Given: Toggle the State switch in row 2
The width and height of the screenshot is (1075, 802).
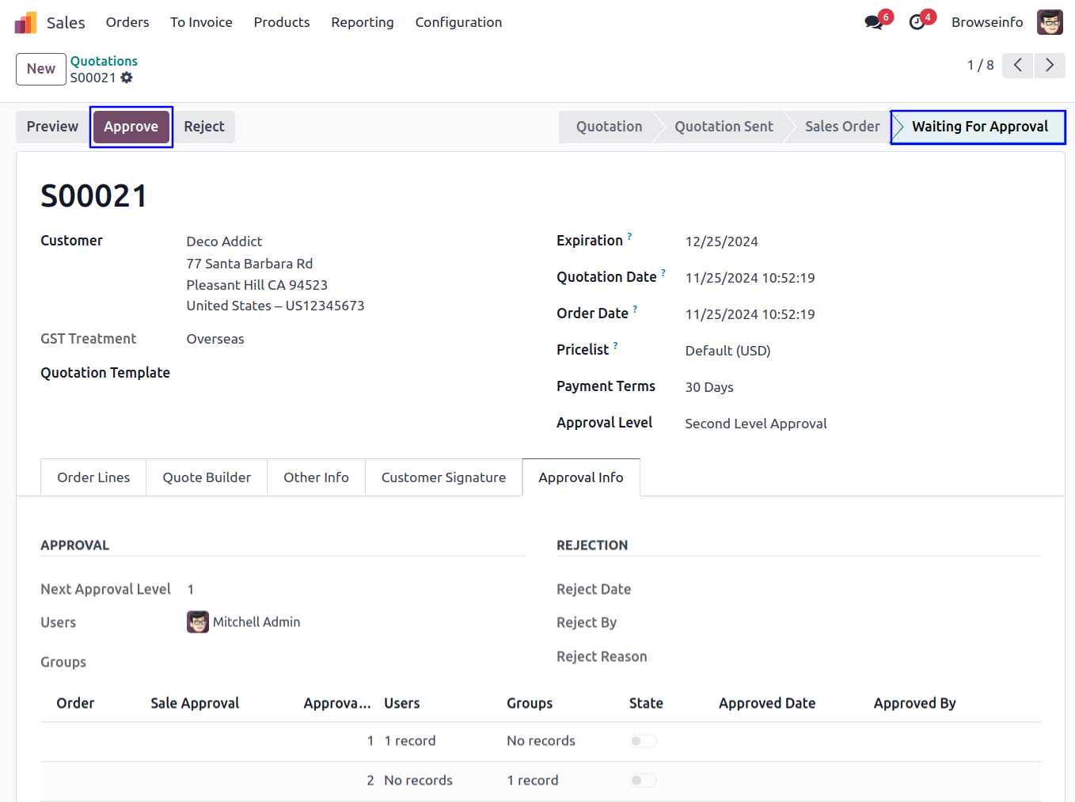Looking at the screenshot, I should 643,781.
